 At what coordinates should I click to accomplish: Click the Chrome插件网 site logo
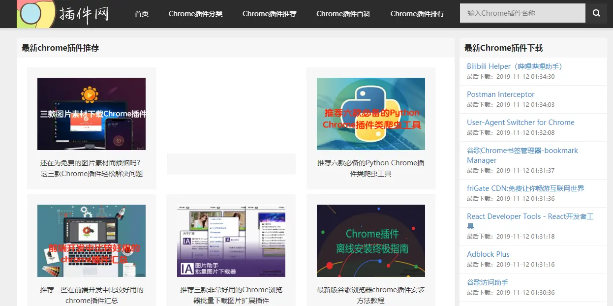click(63, 14)
